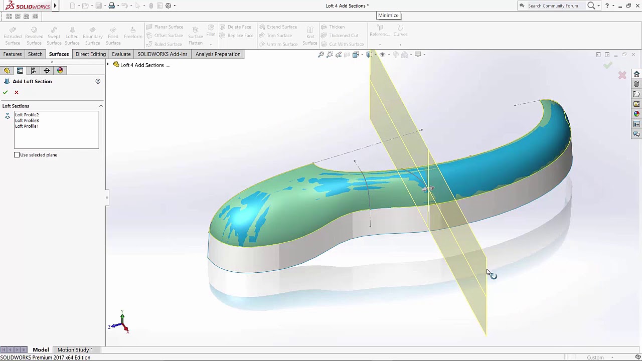The image size is (642, 361).
Task: Switch to the Evaluate tab
Action: point(121,54)
